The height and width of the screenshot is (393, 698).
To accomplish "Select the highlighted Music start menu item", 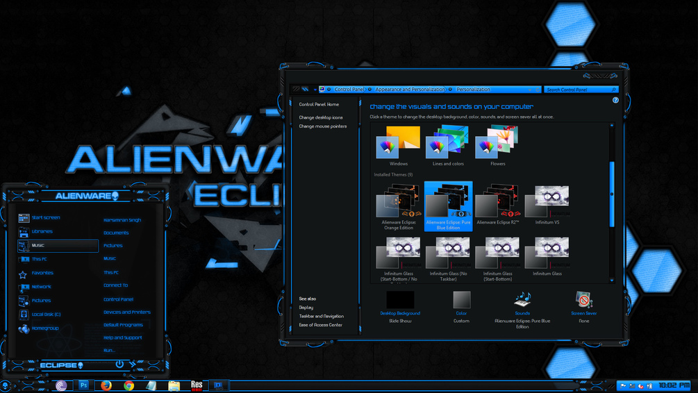I will pos(58,246).
